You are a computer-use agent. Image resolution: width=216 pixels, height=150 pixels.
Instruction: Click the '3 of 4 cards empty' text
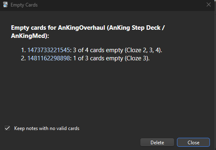pos(98,50)
